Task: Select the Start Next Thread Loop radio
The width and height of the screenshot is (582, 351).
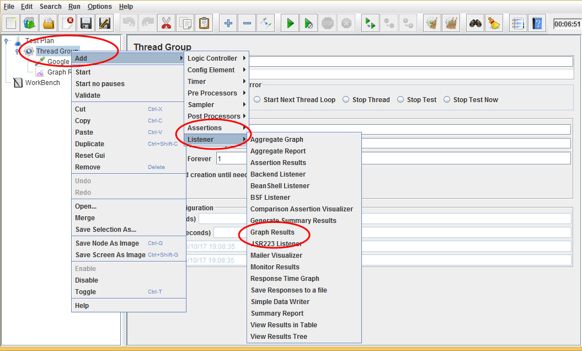Action: 258,100
